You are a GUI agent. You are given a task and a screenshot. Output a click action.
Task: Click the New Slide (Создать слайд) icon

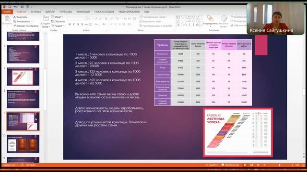click(46, 18)
